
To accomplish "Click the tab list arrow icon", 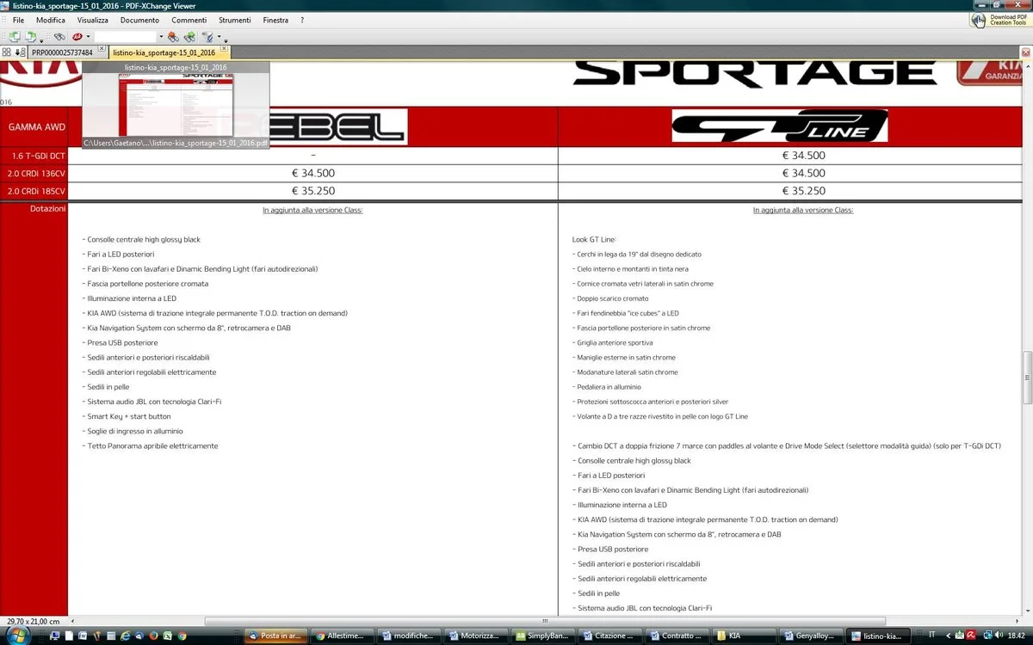I will (21, 52).
